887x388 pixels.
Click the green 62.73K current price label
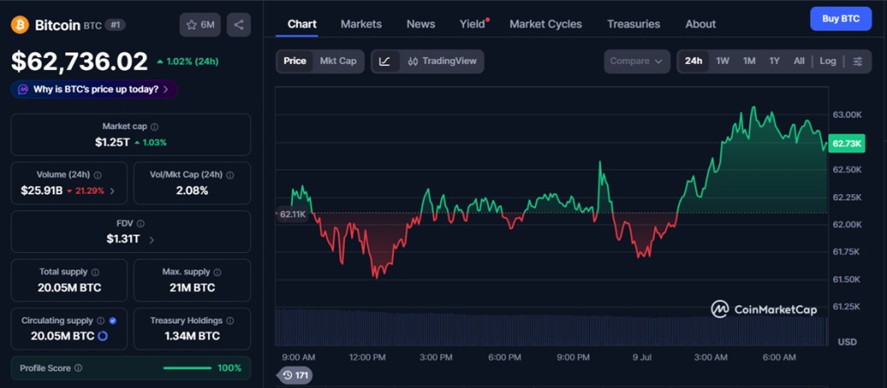click(x=845, y=145)
